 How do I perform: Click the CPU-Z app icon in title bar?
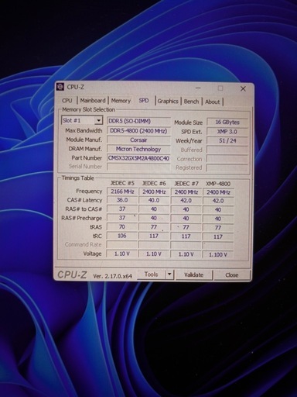point(60,87)
